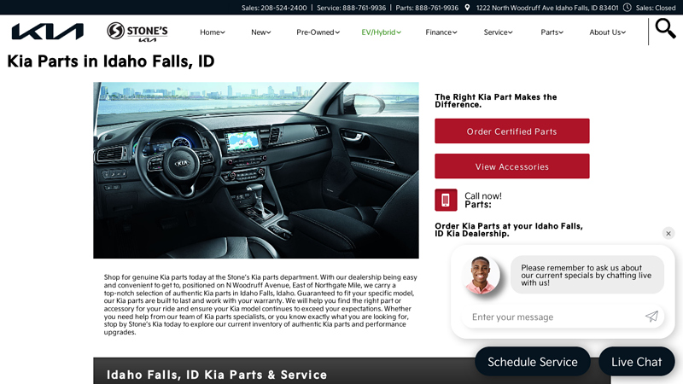The width and height of the screenshot is (683, 384).
Task: Click the clock icon next to Sales: Closed
Action: coord(627,8)
